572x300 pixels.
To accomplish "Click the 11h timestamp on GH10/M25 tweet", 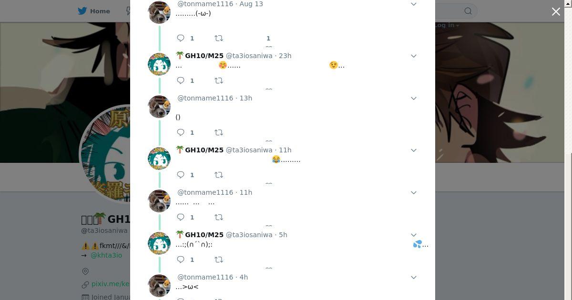I will (x=285, y=150).
